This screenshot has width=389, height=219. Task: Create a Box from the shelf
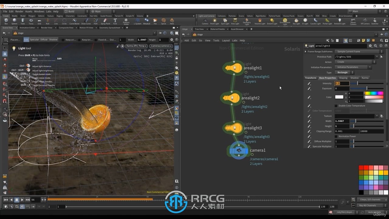6,21
